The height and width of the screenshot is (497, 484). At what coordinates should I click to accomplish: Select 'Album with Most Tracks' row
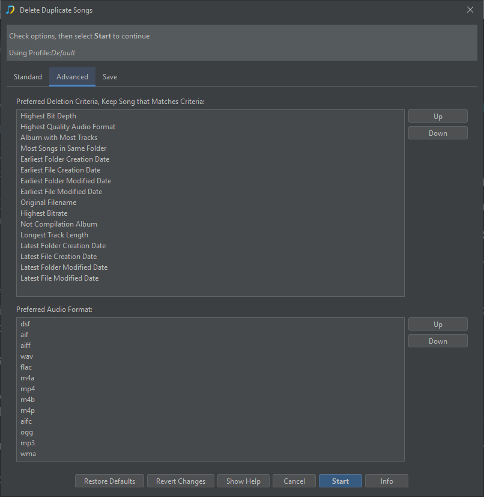pyautogui.click(x=210, y=138)
